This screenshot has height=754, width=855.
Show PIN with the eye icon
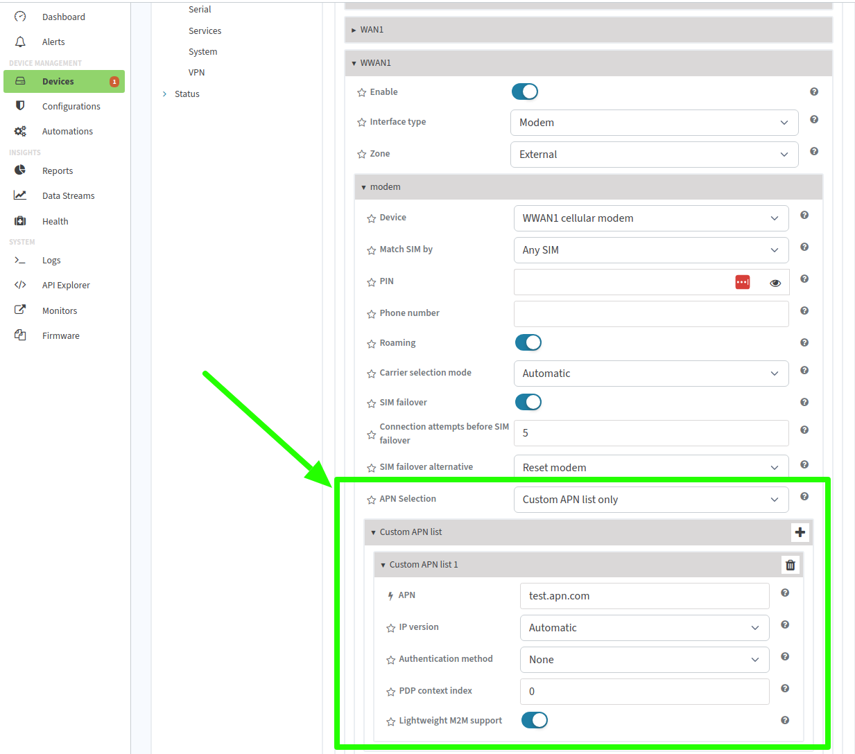pos(775,283)
